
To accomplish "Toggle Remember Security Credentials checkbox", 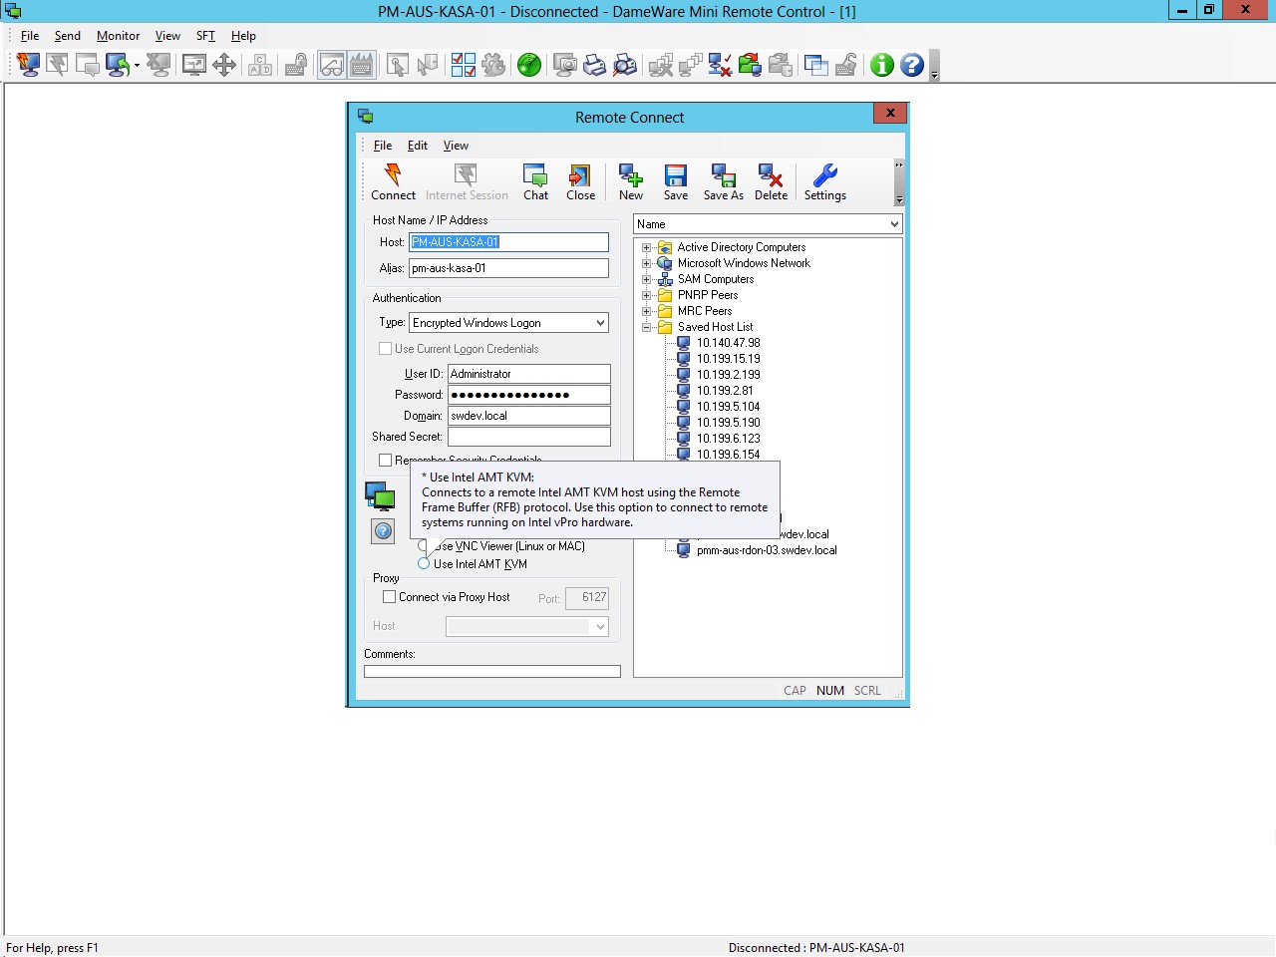I will pyautogui.click(x=386, y=460).
